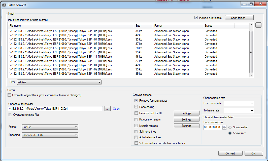Screen dimensions: 268x161
Task: Click the Scan folder... button
Action: pyautogui.click(x=239, y=18)
